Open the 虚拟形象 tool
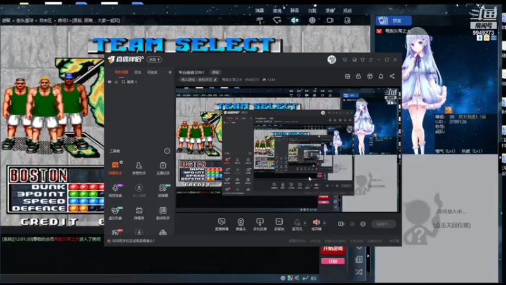 coord(115,213)
